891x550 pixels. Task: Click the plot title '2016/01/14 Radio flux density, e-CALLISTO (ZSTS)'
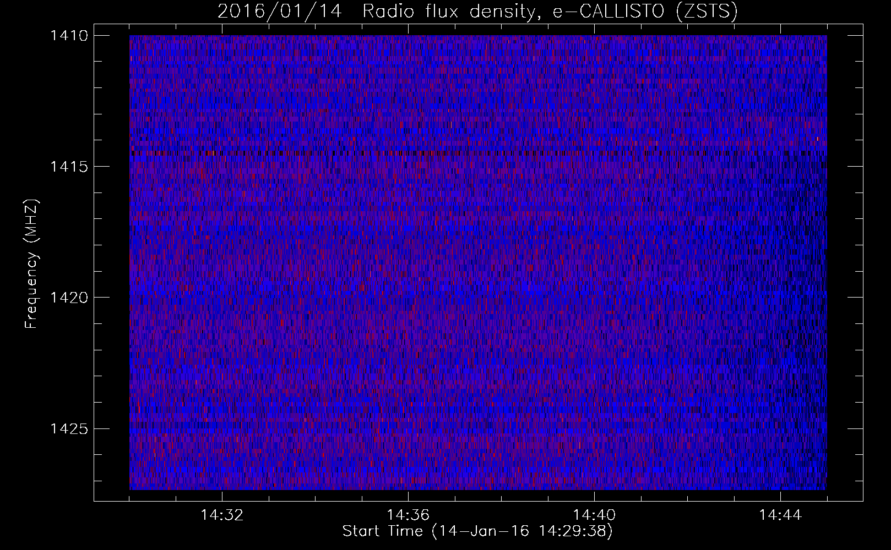coord(477,11)
